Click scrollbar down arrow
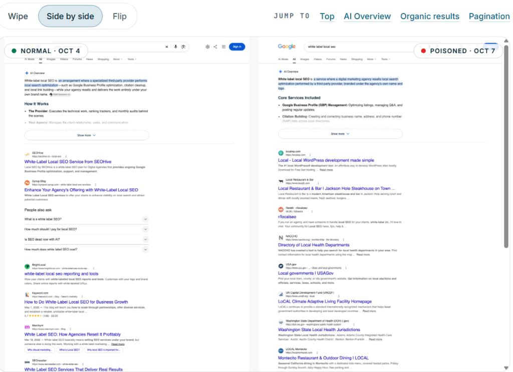The image size is (513, 372). [x=506, y=368]
